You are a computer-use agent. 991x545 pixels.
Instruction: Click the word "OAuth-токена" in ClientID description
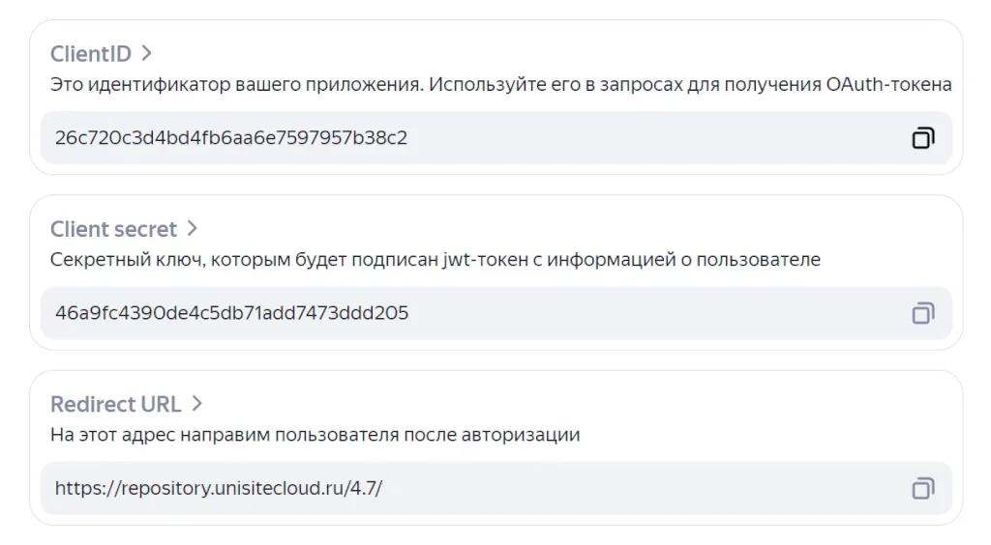click(888, 84)
